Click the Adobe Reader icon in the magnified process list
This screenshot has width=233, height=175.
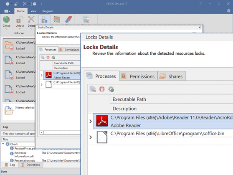[102, 121]
